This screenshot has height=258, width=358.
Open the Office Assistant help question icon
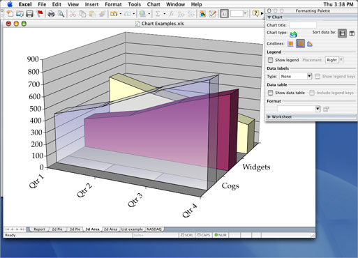255,13
